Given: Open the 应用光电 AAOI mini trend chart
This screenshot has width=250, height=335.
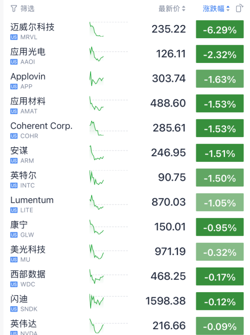Looking at the screenshot, I should click(x=108, y=54).
